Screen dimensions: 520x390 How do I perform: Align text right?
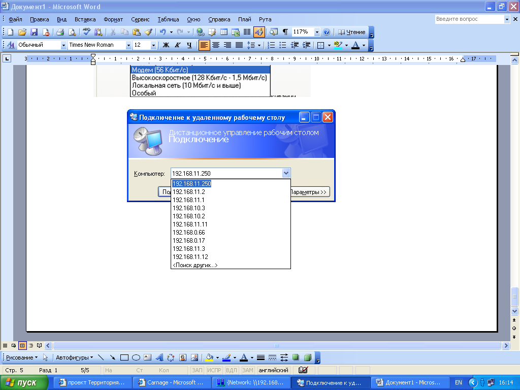click(x=227, y=45)
